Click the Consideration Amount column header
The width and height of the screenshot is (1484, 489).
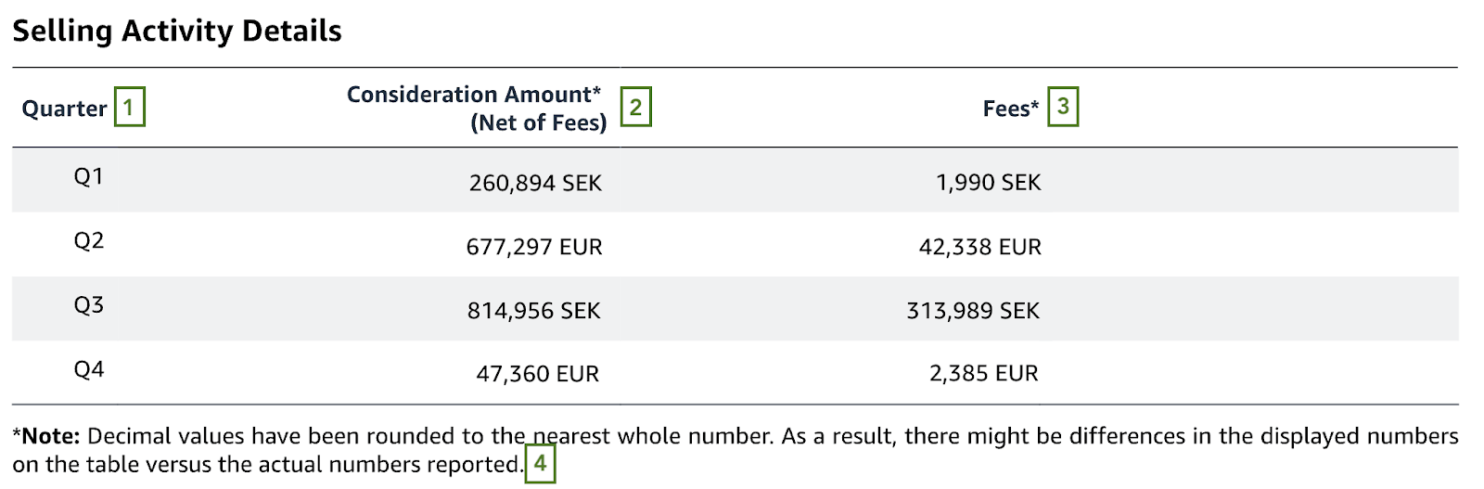point(476,108)
